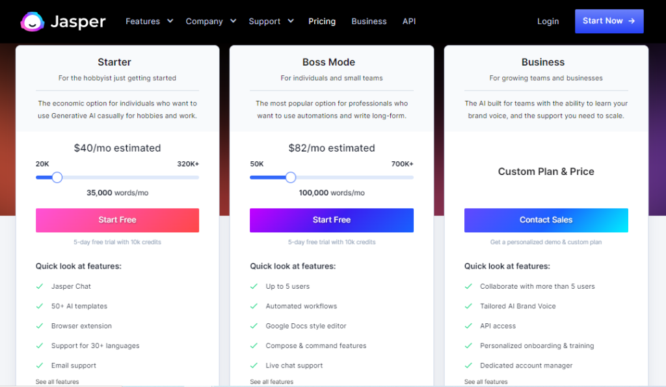Click the API access feature text
The image size is (666, 387).
point(498,326)
